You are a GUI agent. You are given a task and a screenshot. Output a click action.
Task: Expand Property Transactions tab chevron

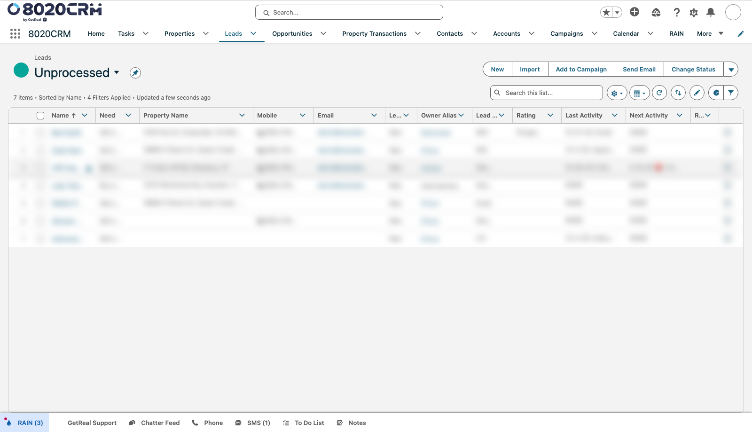tap(418, 33)
